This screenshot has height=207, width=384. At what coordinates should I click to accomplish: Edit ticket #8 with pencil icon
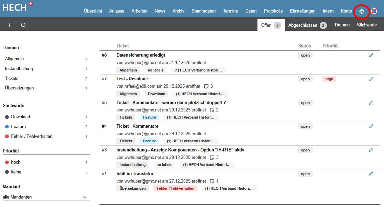coord(371,55)
